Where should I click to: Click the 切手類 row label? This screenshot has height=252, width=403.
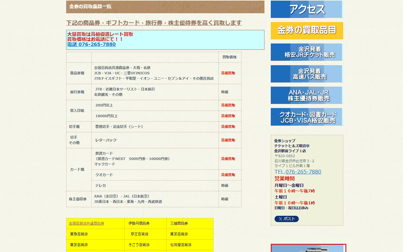[x=74, y=127]
